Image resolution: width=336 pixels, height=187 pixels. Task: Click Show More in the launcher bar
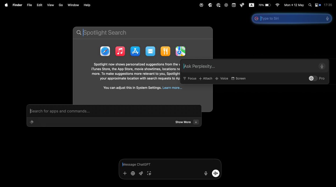click(183, 122)
